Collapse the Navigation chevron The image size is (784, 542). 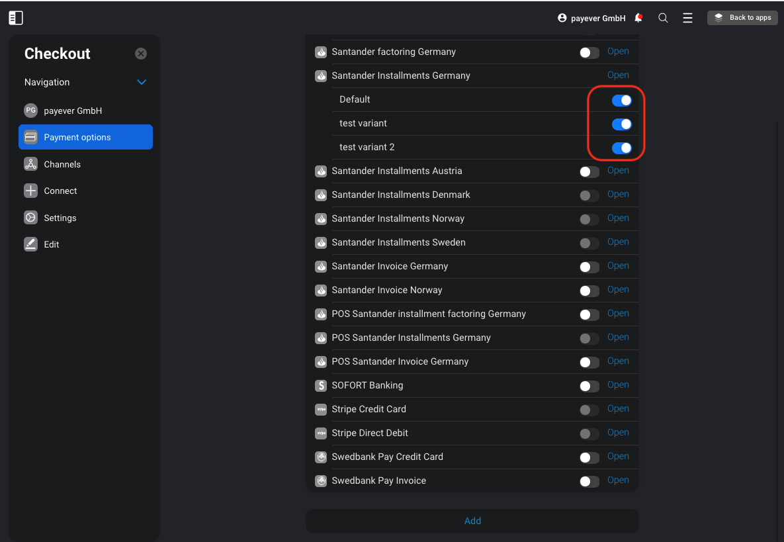click(142, 82)
